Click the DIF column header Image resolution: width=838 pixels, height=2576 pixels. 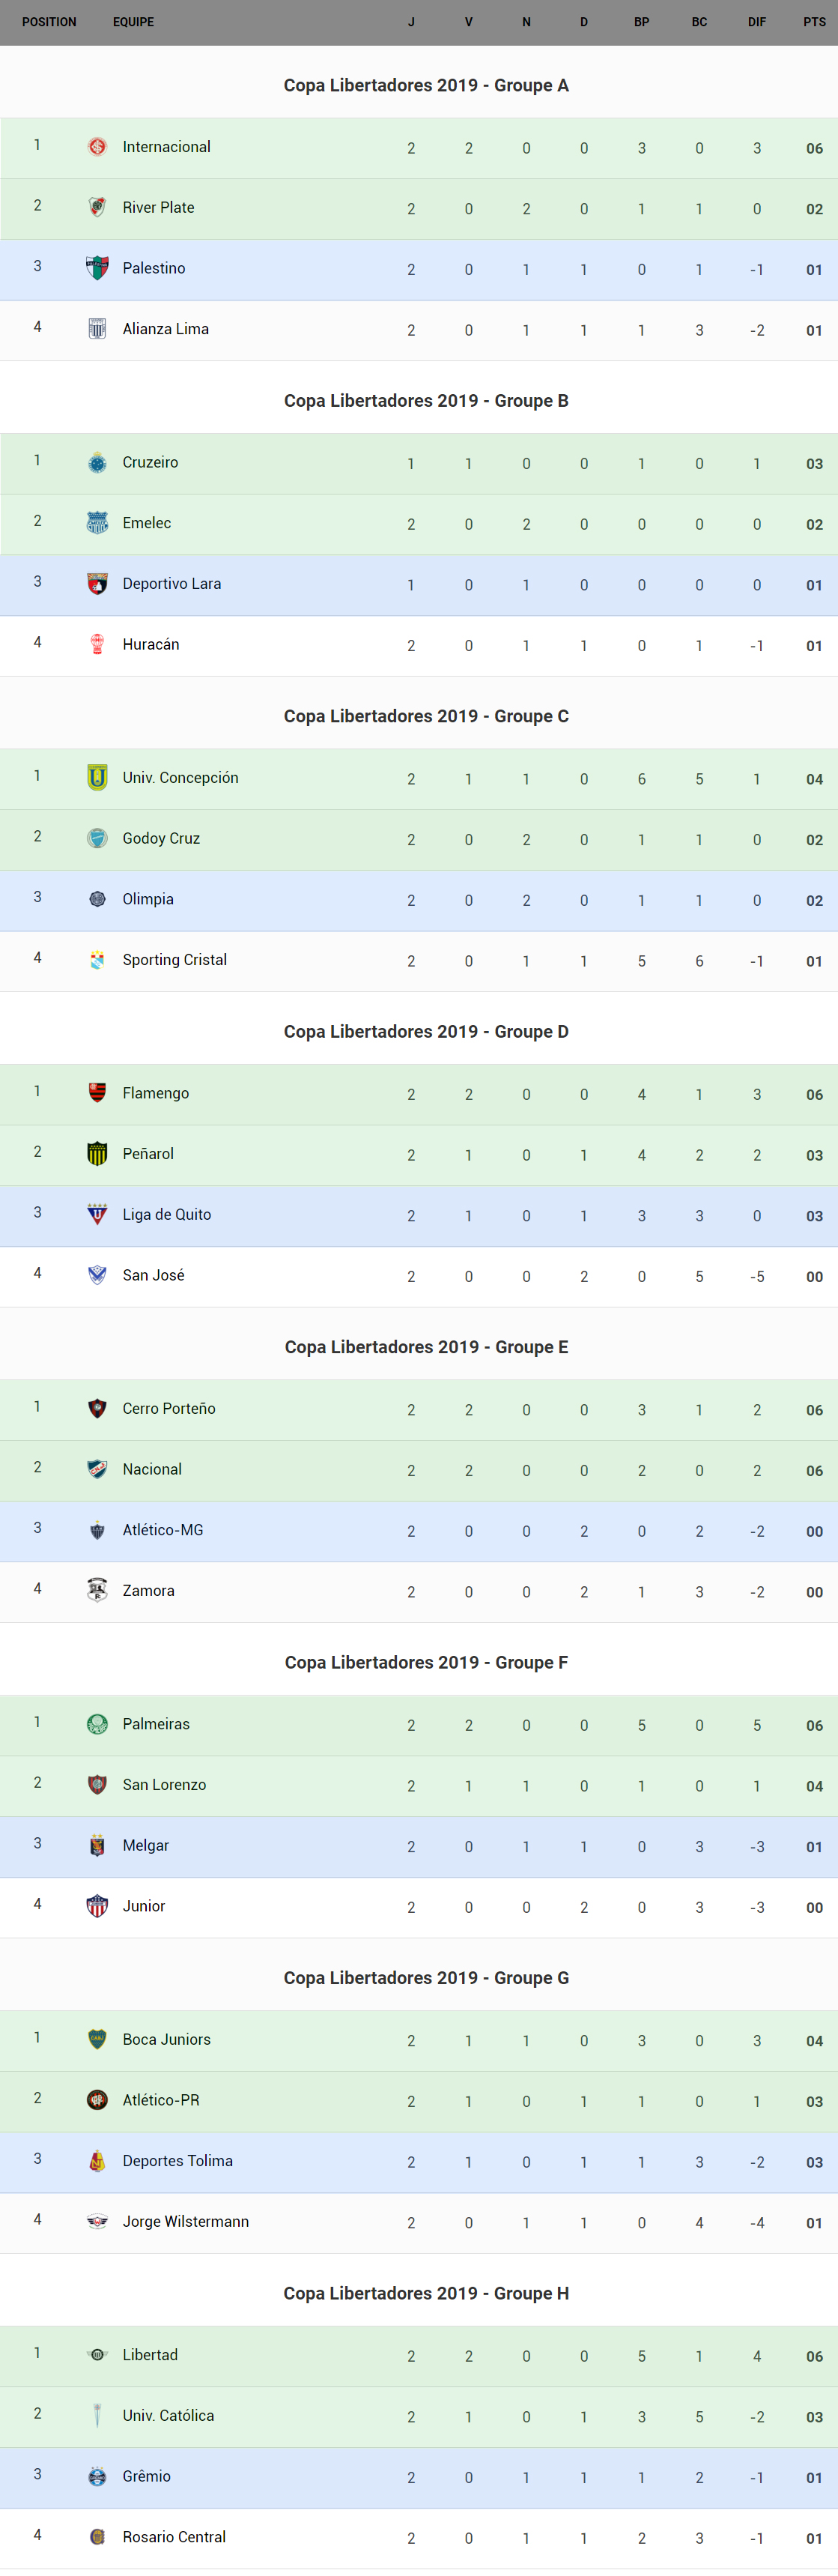[x=757, y=22]
